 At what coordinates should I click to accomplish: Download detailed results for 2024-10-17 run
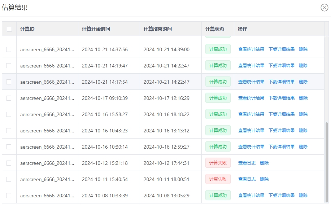pos(282,98)
